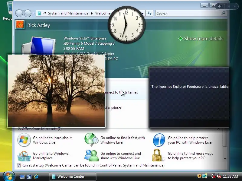The height and width of the screenshot is (181, 242).
Task: Click the Rick Astley user name
Action: point(39,25)
